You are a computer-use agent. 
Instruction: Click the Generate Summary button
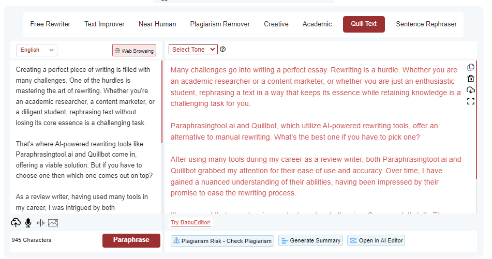point(310,240)
